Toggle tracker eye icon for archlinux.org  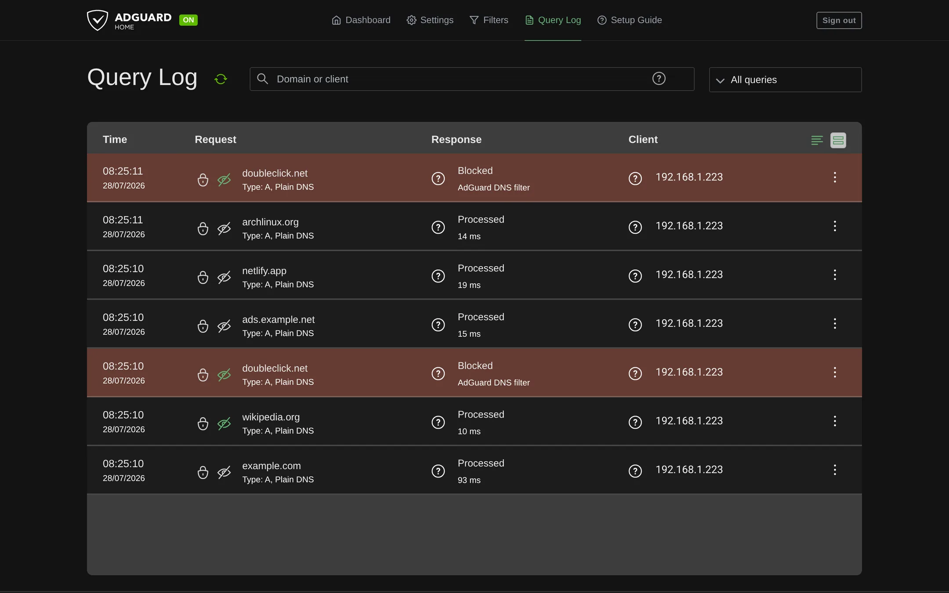coord(224,228)
